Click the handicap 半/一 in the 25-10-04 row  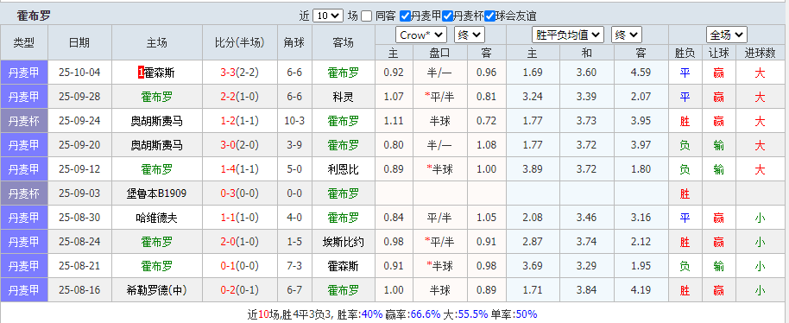[440, 73]
